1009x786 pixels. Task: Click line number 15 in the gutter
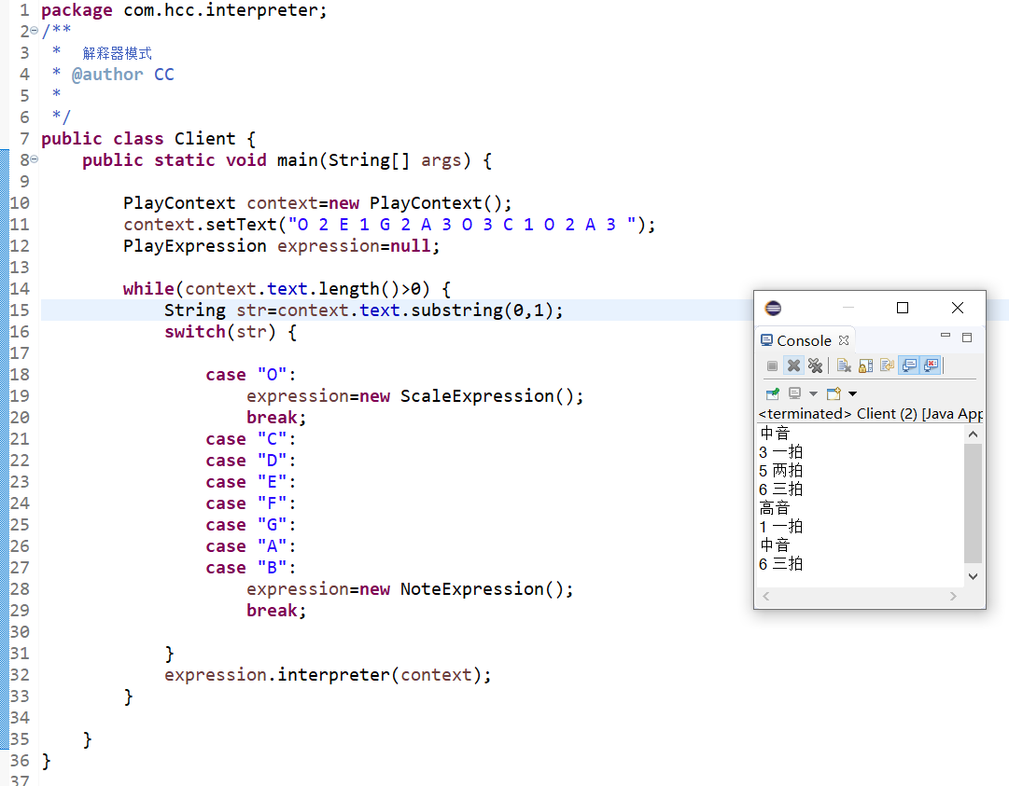tap(20, 310)
